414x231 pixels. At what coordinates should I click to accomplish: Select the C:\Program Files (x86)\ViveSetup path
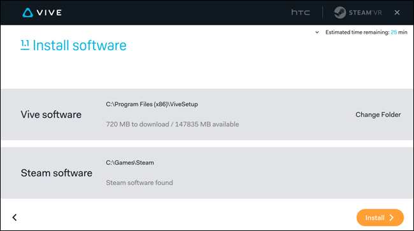(152, 104)
